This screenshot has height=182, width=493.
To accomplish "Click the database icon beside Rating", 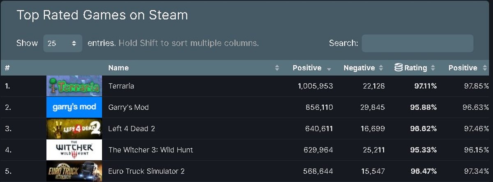I will (398, 68).
